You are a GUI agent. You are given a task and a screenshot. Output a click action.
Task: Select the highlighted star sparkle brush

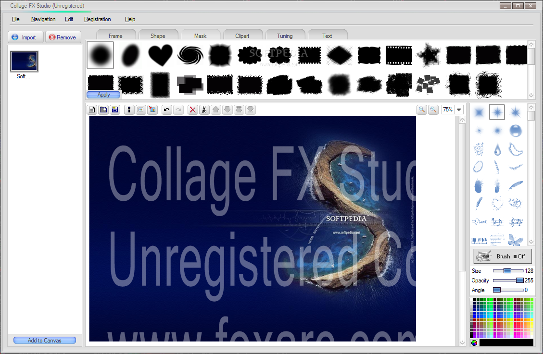[497, 112]
